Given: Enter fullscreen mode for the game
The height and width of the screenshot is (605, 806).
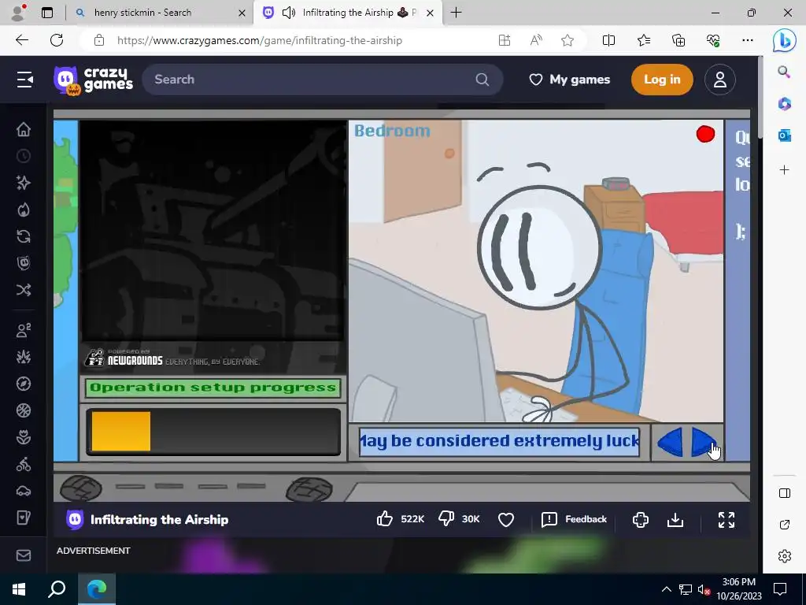Looking at the screenshot, I should [x=727, y=520].
